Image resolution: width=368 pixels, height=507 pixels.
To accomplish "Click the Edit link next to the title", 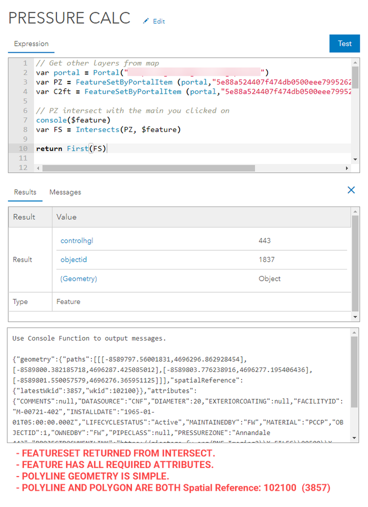I will pos(159,21).
